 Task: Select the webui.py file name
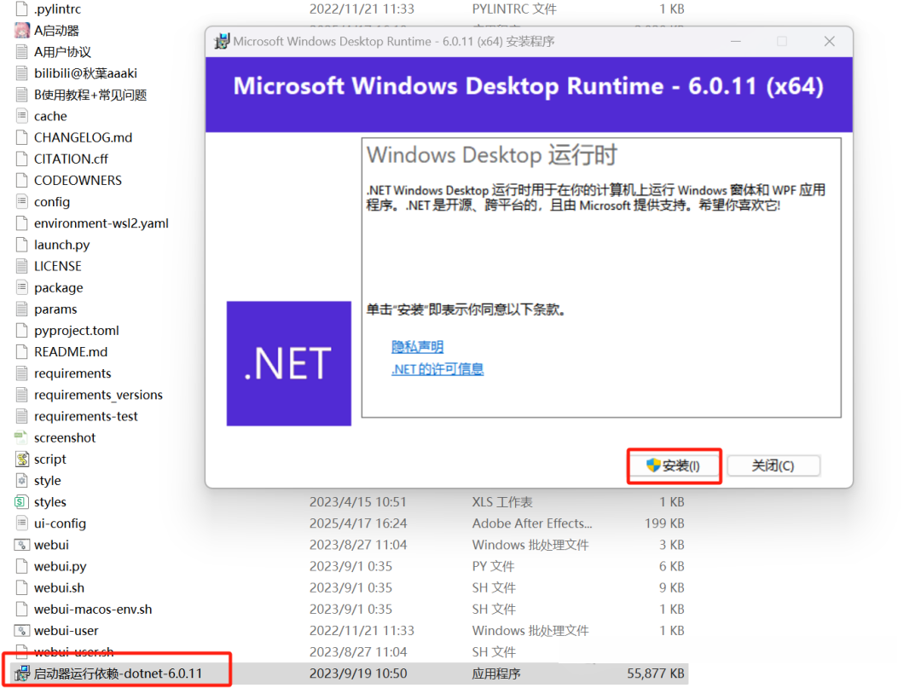click(x=60, y=566)
